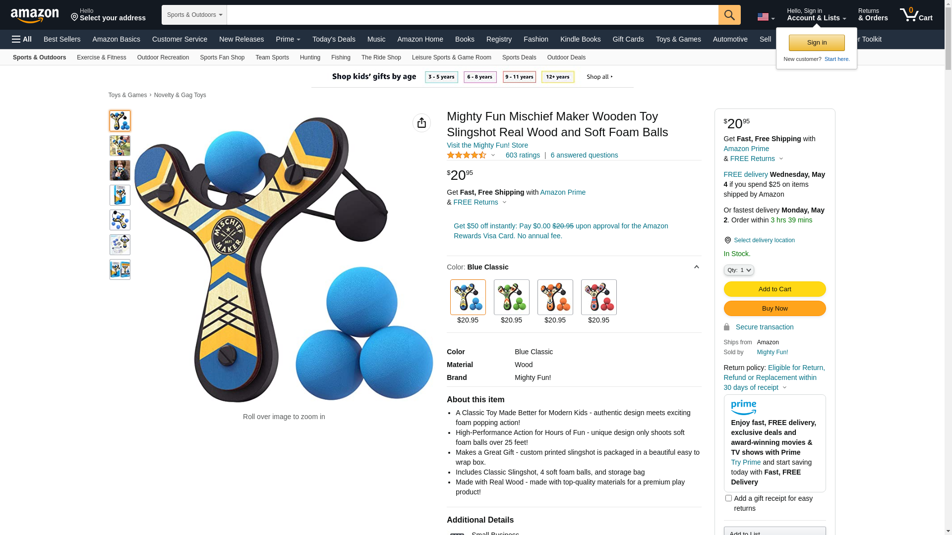952x535 pixels.
Task: Open the Sports & Outdoors search category dropdown
Action: [194, 15]
